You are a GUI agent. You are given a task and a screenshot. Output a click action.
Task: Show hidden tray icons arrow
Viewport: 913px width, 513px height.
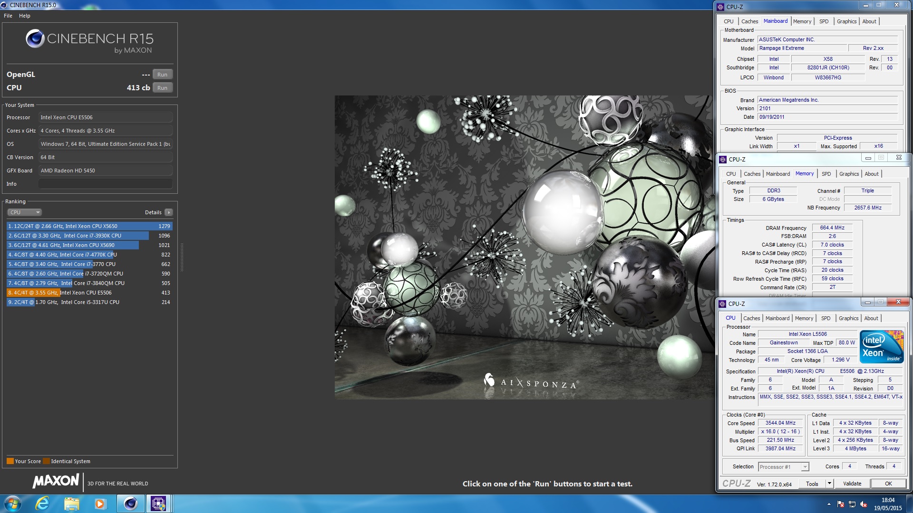pos(829,504)
